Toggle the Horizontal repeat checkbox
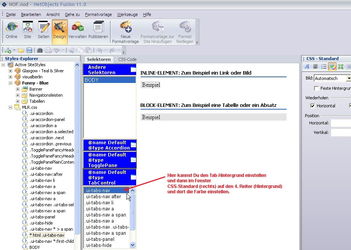 coord(313,106)
